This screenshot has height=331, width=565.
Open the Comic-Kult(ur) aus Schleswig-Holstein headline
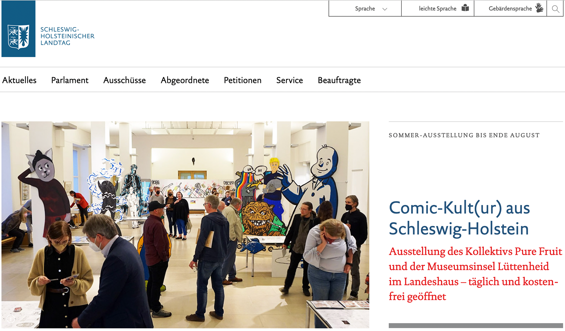click(459, 218)
